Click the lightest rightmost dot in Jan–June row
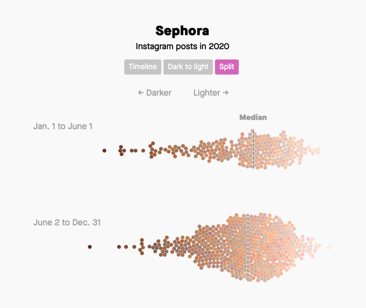366x308 pixels. (319, 150)
